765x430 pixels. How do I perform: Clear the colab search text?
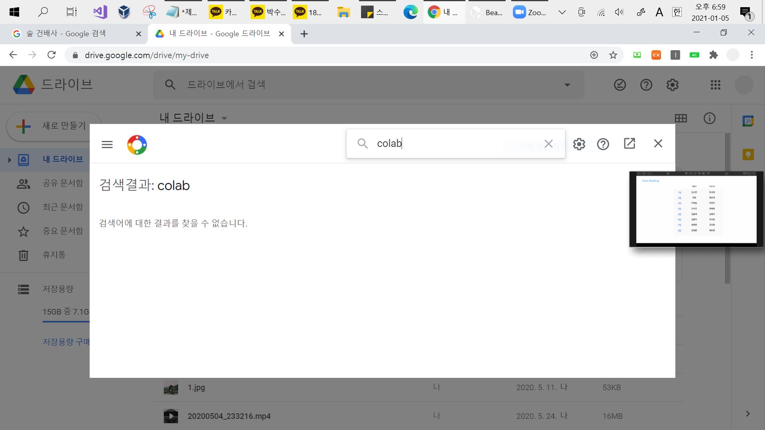coord(549,144)
